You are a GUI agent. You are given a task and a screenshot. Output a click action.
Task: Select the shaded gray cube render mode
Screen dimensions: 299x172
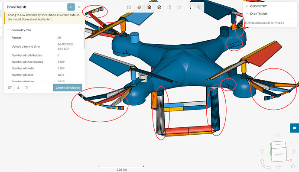coord(139,7)
